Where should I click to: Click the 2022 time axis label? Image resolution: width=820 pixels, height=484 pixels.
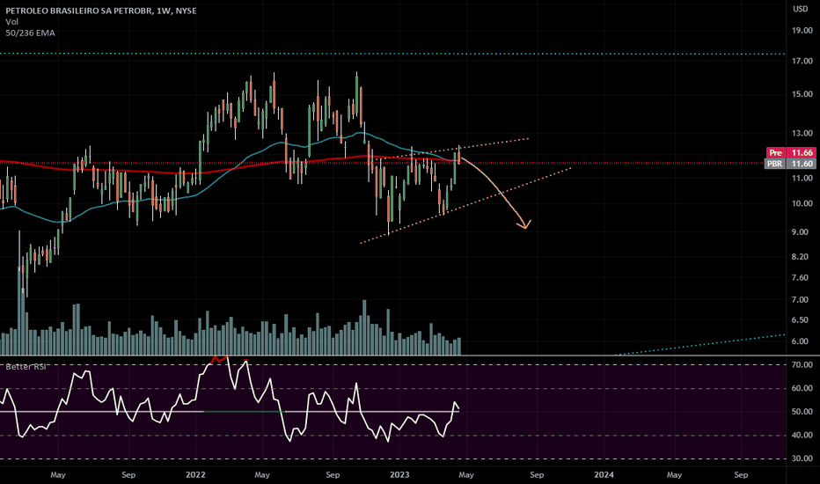pyautogui.click(x=195, y=475)
